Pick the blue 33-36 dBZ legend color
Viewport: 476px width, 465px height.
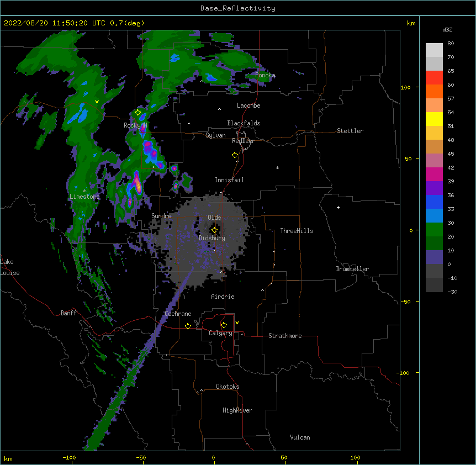click(x=434, y=202)
